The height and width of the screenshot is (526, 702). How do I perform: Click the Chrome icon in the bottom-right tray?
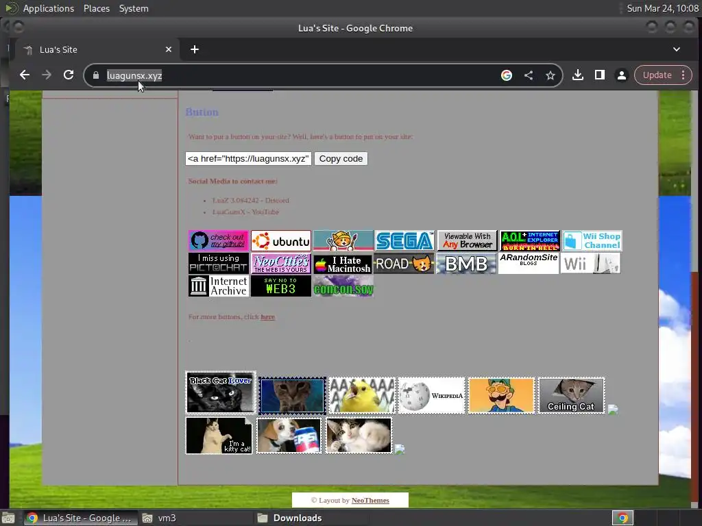click(622, 518)
